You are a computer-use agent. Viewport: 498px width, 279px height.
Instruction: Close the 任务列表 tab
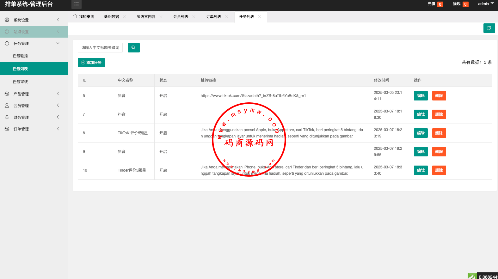pos(260,17)
